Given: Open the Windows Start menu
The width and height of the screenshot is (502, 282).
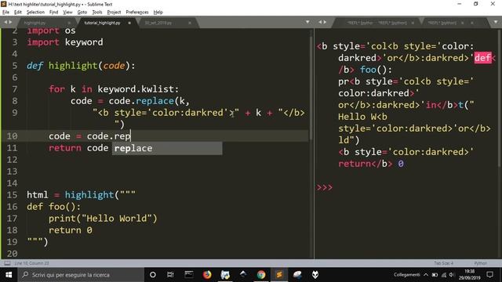Looking at the screenshot, I should click(9, 275).
